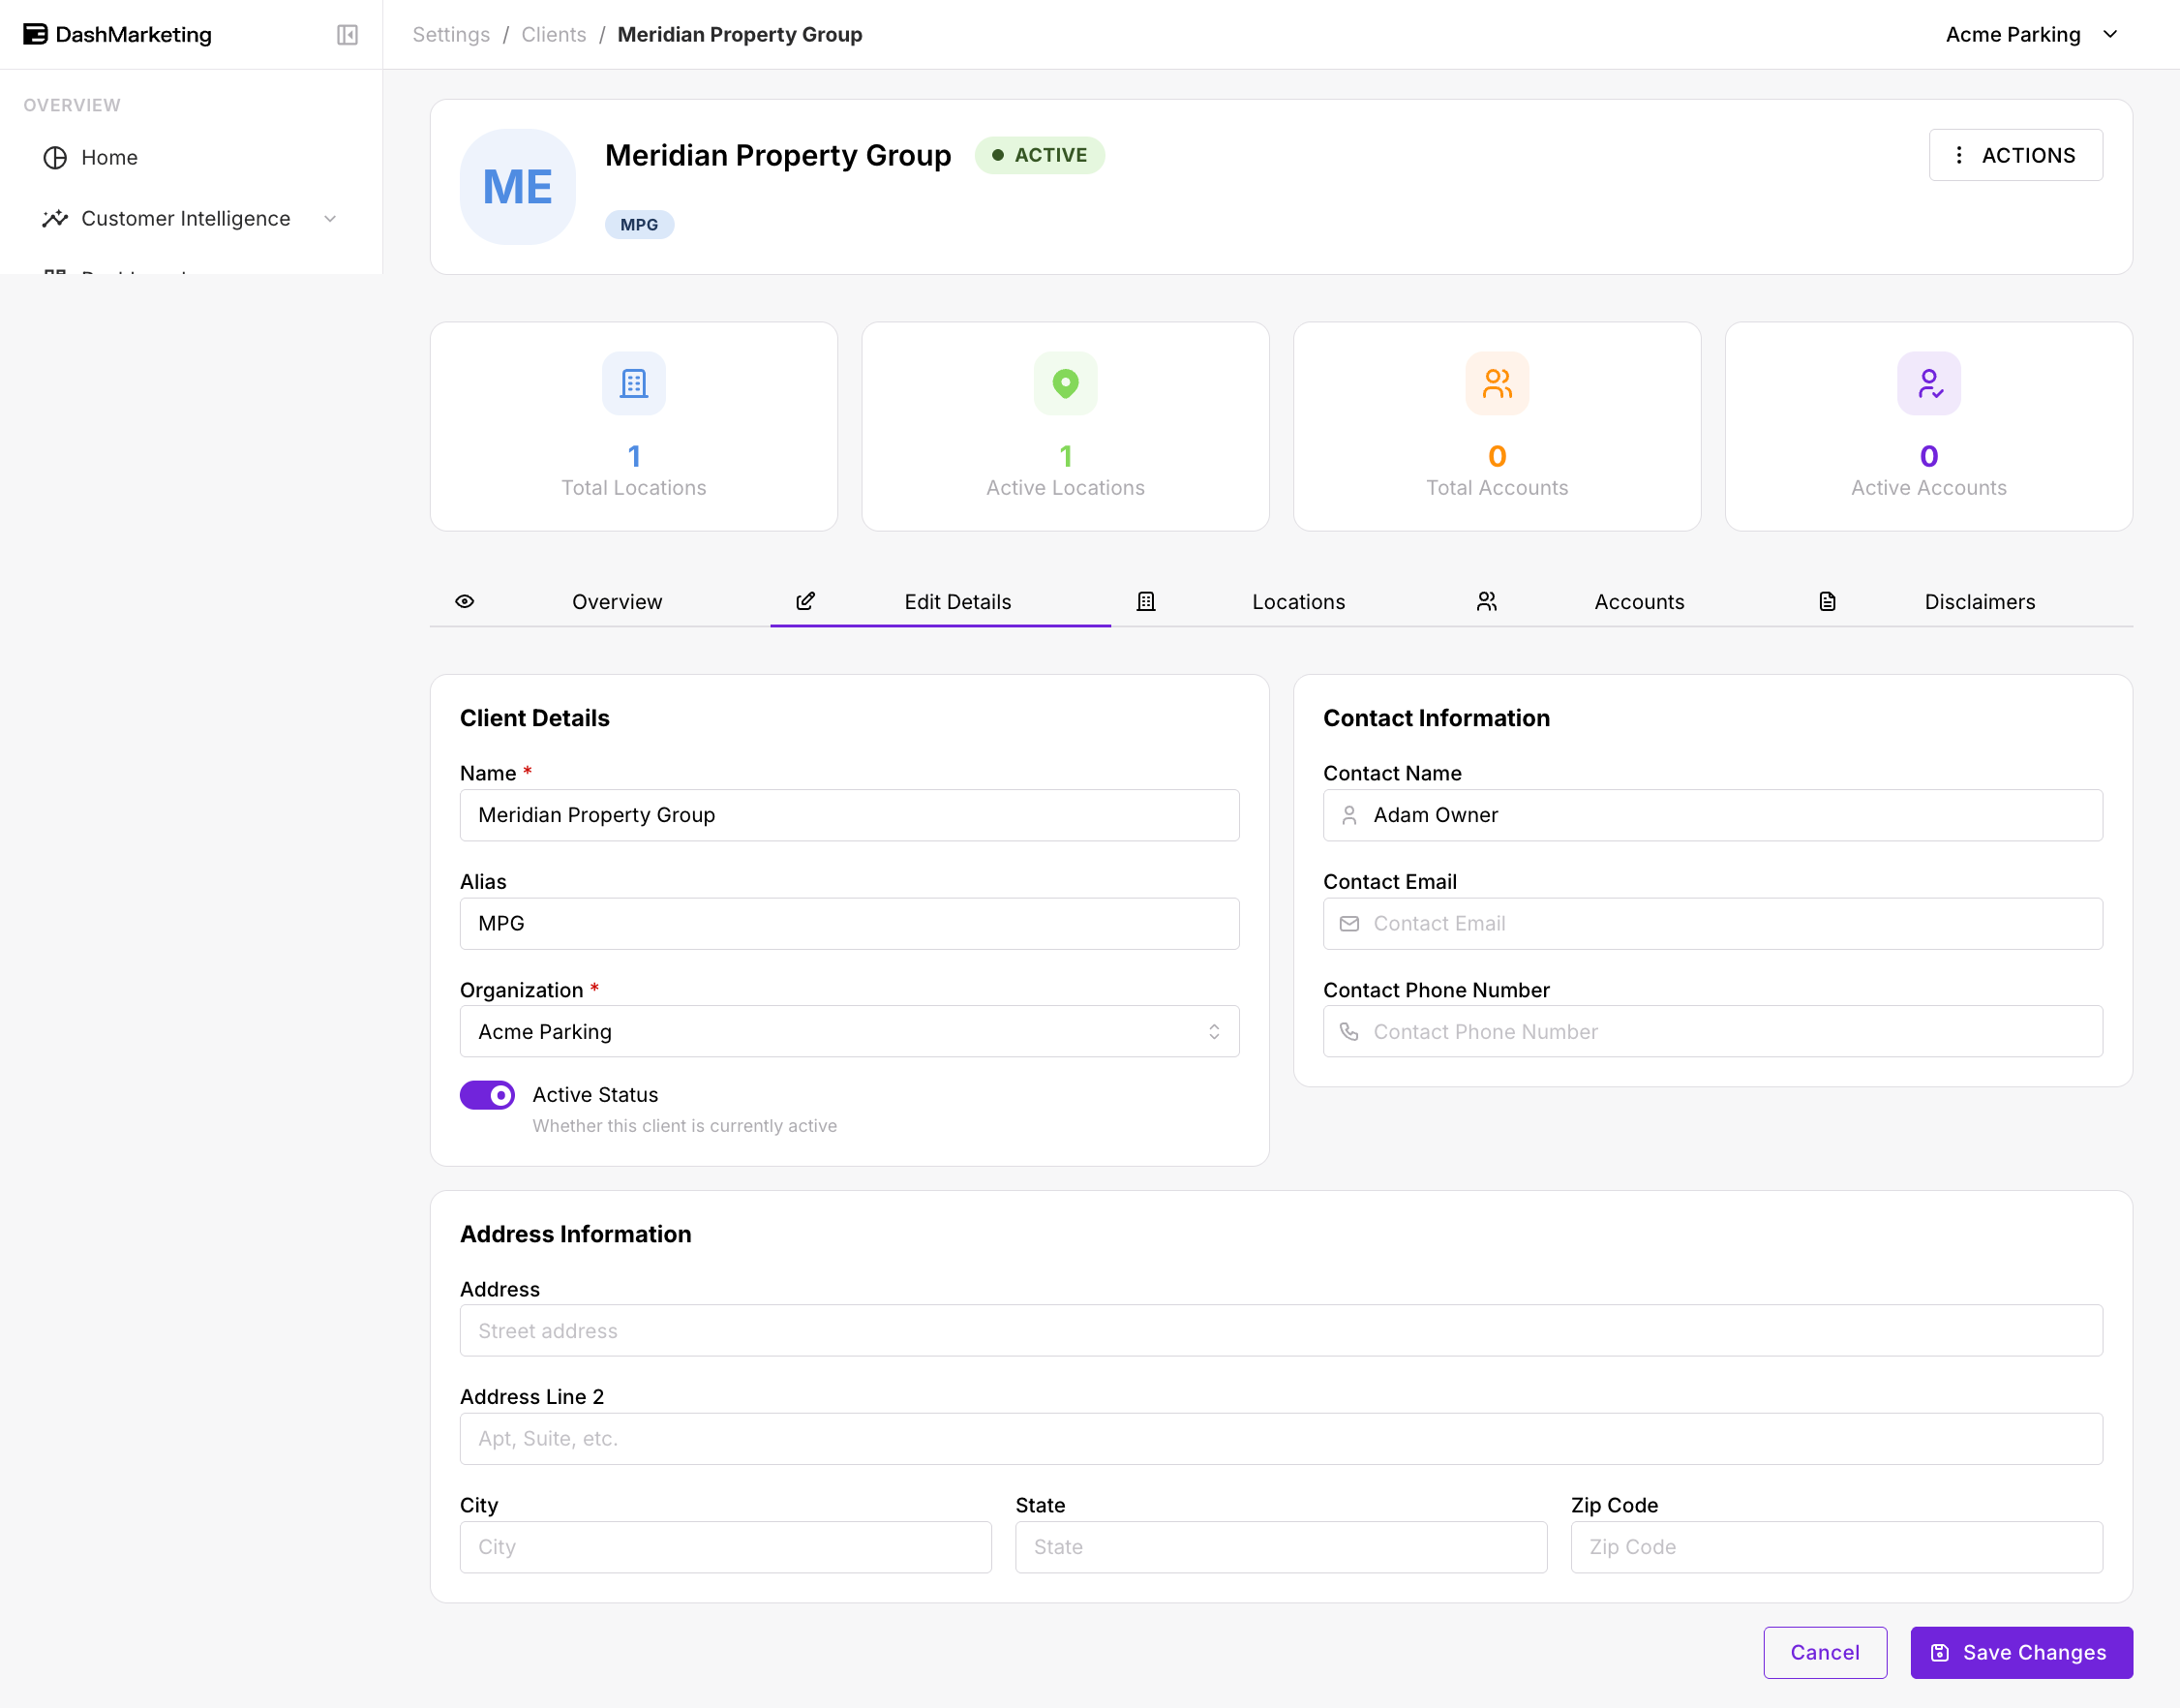This screenshot has width=2180, height=1708.
Task: Collapse the sidebar with the panel icon
Action: [x=347, y=35]
